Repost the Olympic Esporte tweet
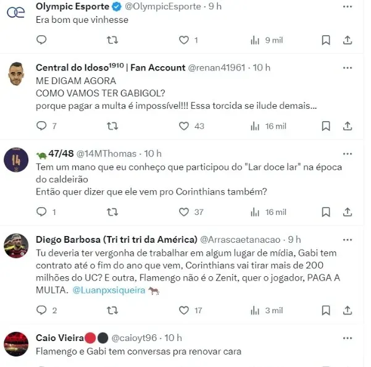Viewport: 371px width, 367px height. pos(112,40)
